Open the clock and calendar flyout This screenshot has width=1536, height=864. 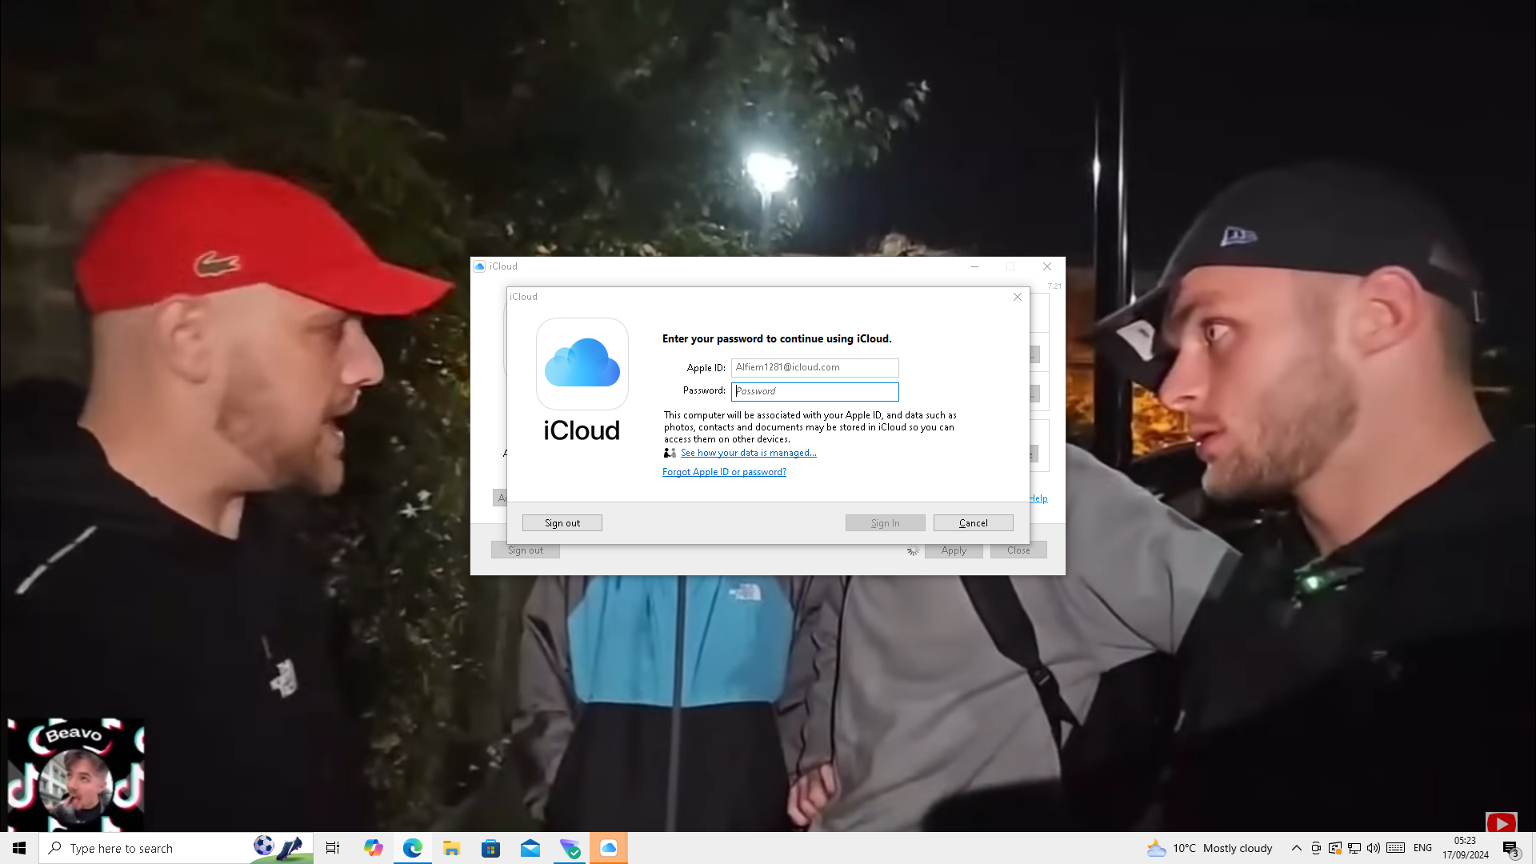click(x=1466, y=848)
